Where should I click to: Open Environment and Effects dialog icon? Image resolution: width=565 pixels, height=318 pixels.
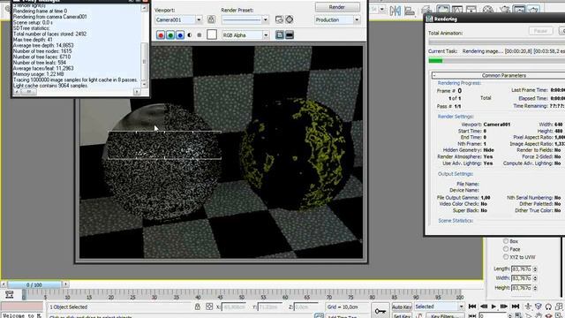pyautogui.click(x=290, y=19)
